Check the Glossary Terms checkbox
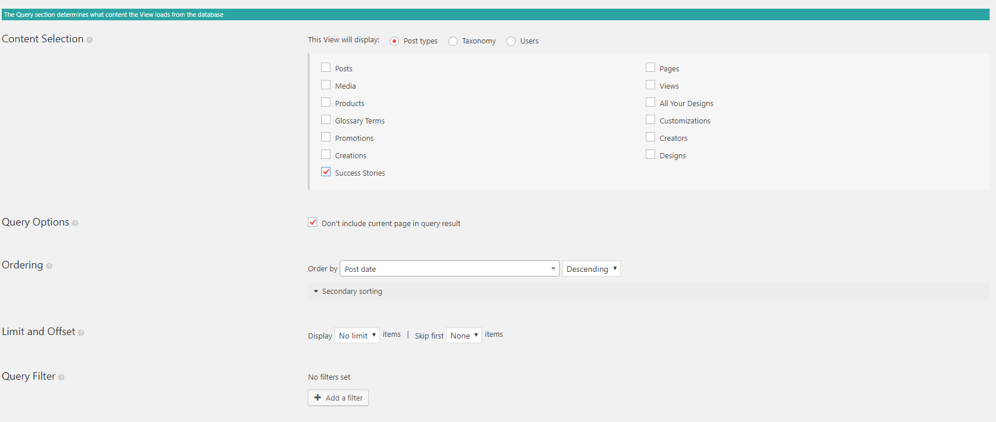Screen dimensions: 996x422 tap(326, 120)
